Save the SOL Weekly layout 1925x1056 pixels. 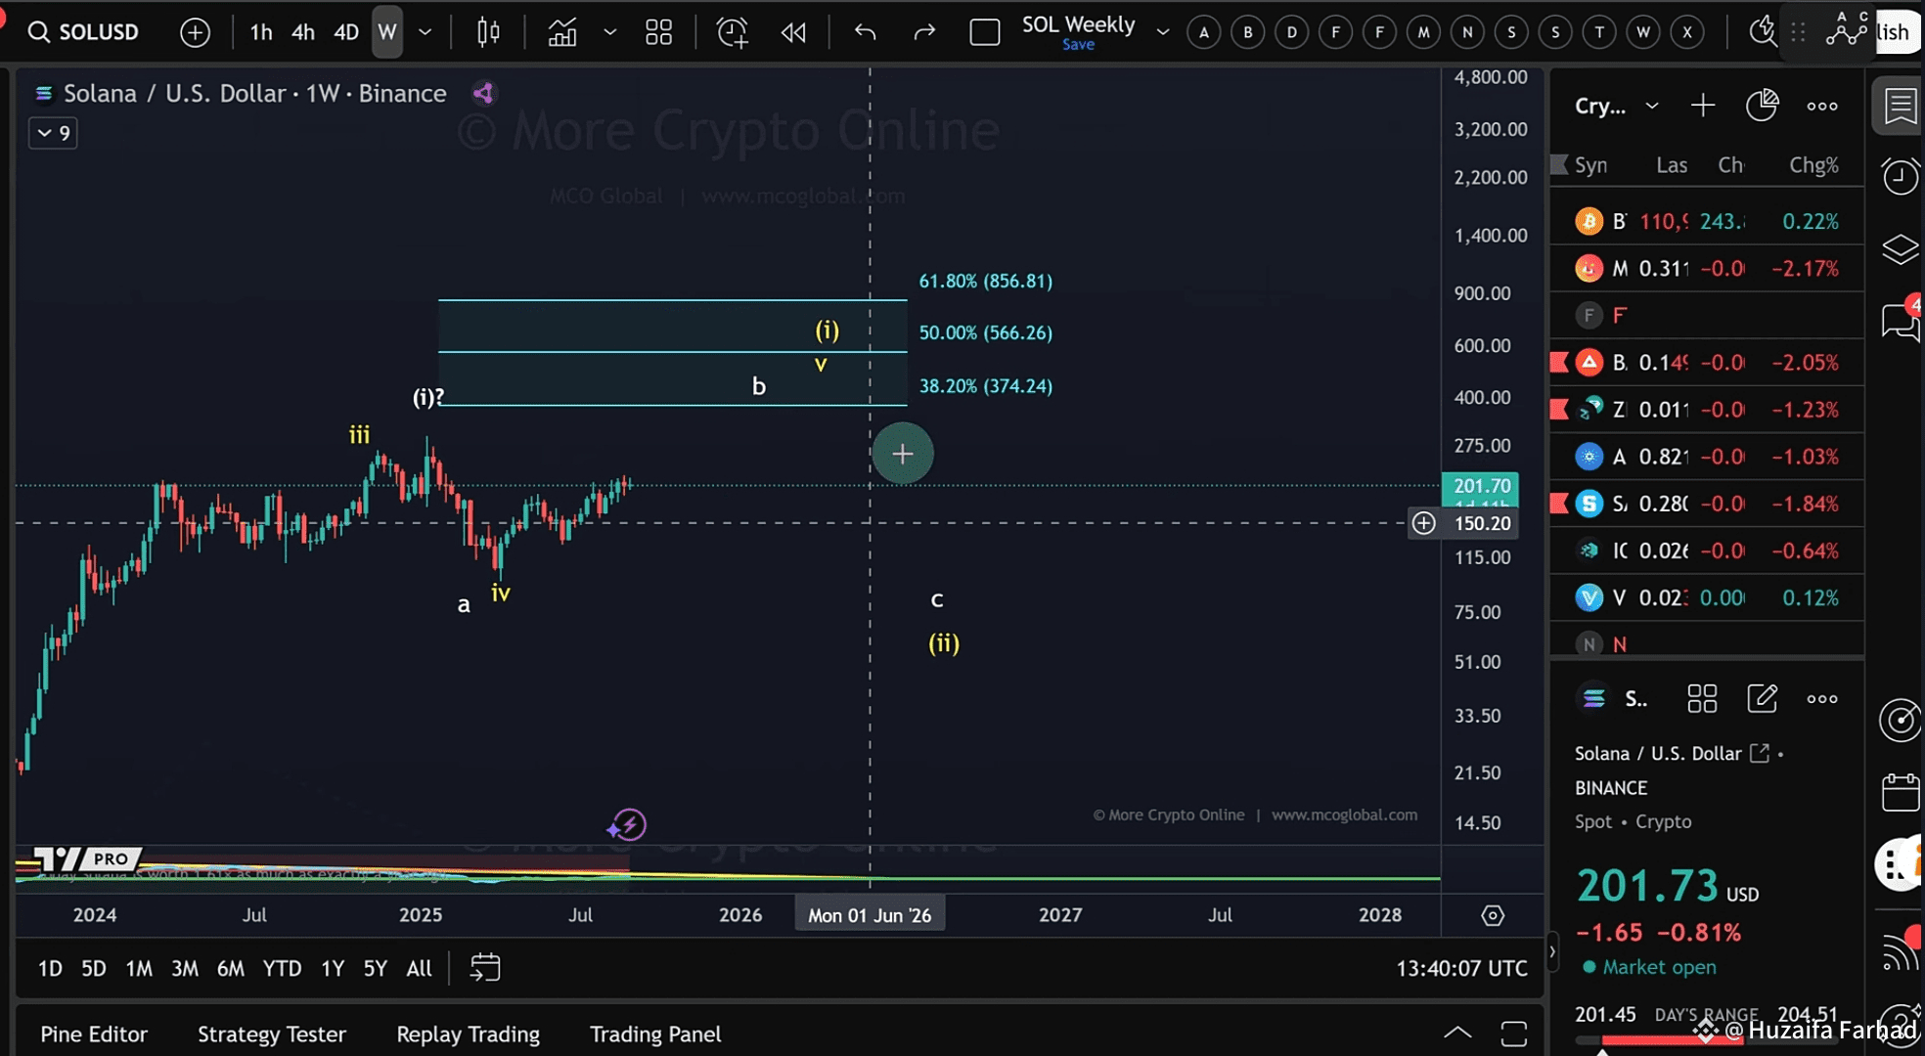(1078, 45)
